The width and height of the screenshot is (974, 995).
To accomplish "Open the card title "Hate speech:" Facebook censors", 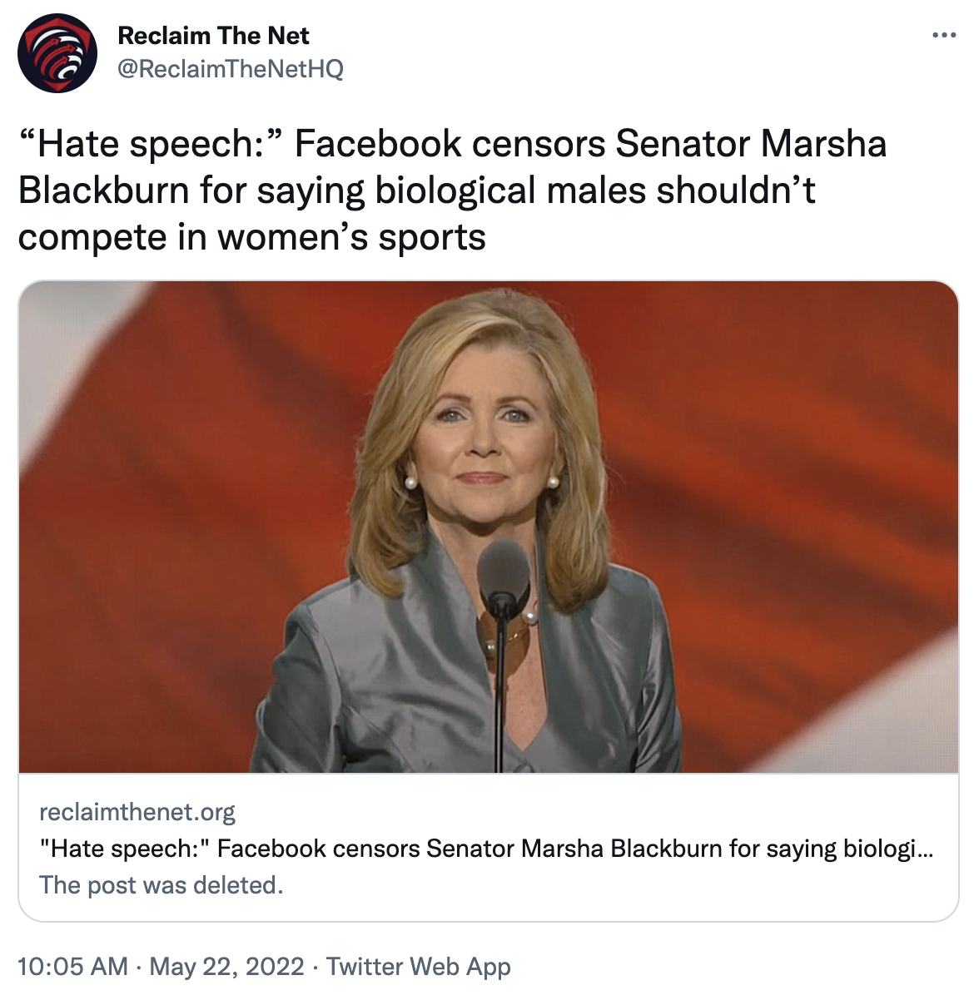I will (x=486, y=849).
